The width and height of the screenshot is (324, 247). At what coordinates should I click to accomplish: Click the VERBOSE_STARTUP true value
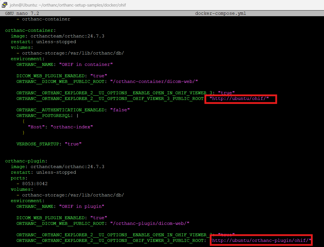(x=73, y=144)
